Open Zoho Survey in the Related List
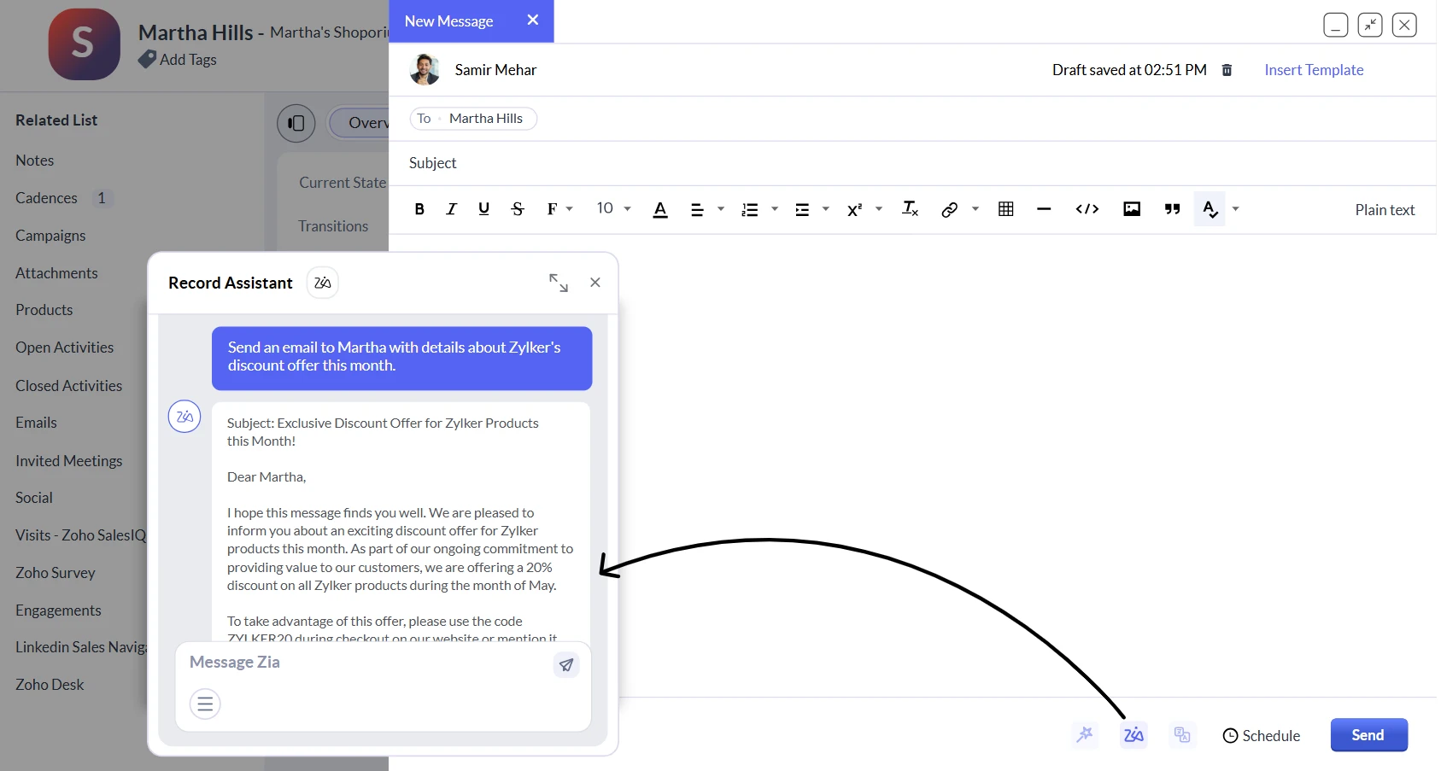 click(x=56, y=573)
